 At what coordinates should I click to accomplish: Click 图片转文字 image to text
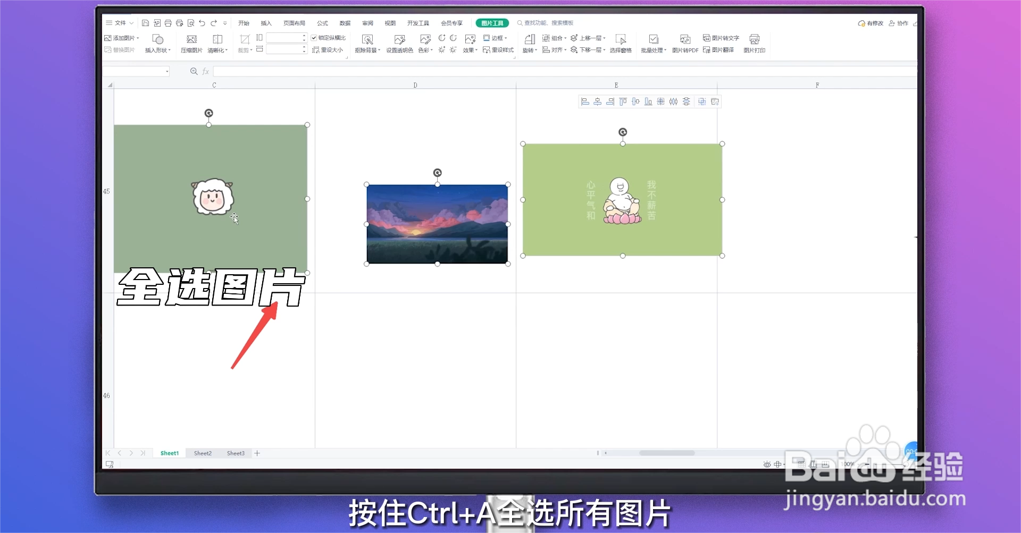tap(721, 38)
